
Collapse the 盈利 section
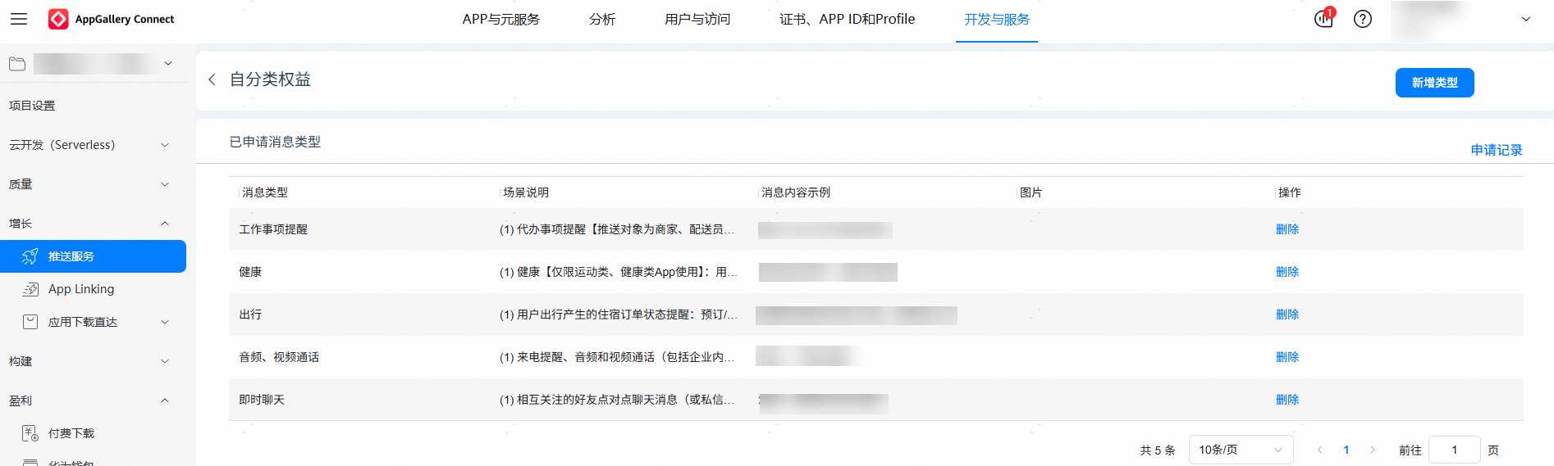pyautogui.click(x=165, y=400)
